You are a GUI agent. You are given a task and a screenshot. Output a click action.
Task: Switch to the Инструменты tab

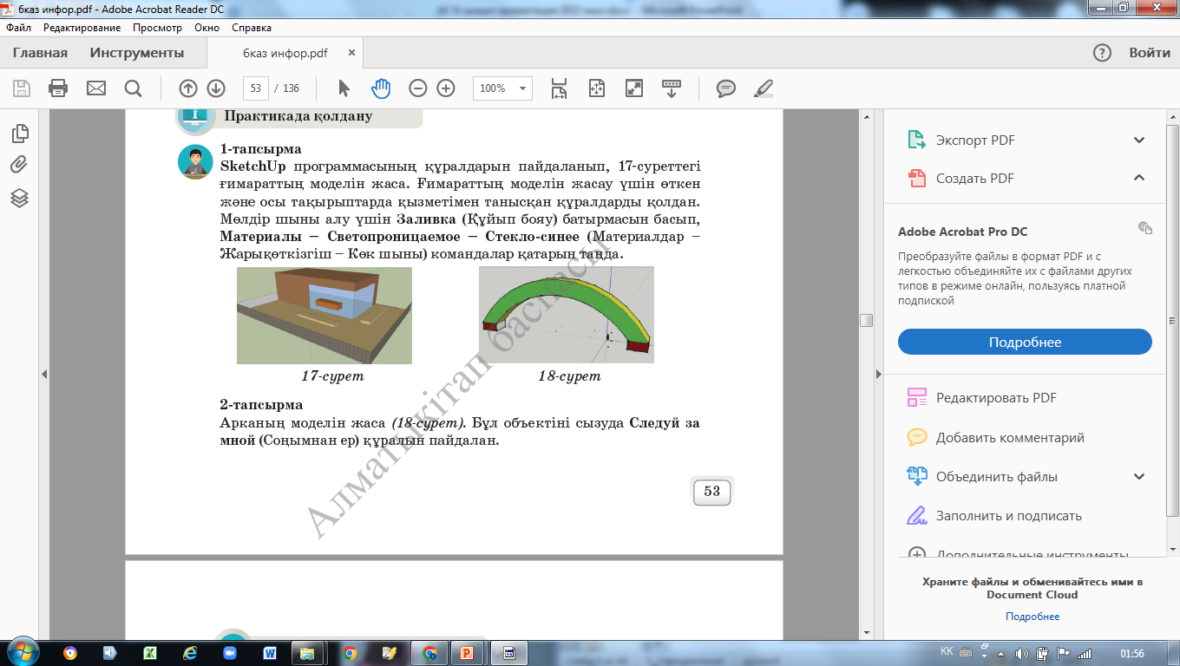tap(137, 53)
